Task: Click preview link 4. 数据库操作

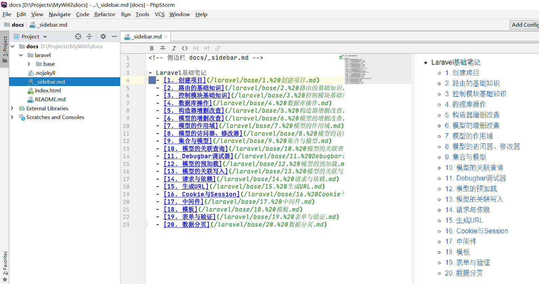Action: [465, 105]
